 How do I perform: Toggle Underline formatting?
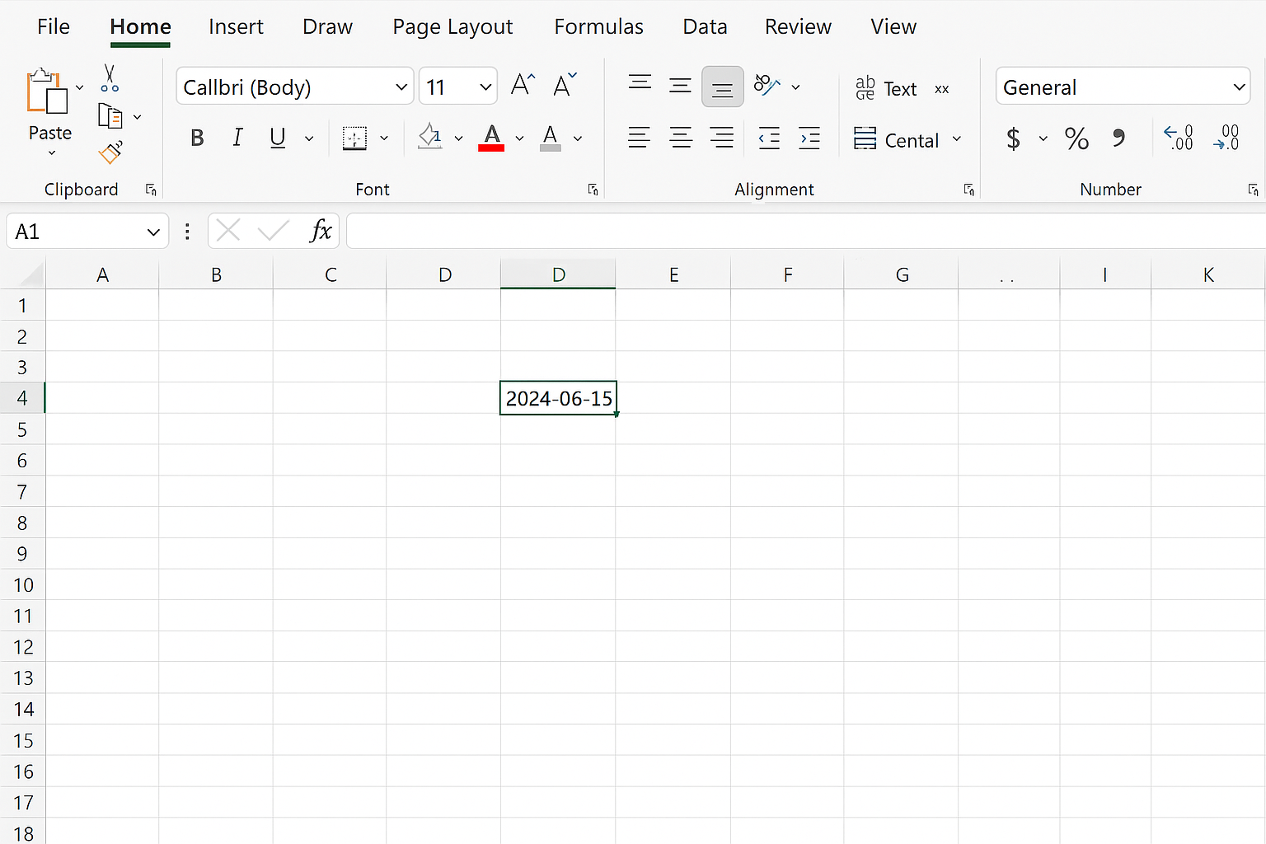(x=278, y=138)
